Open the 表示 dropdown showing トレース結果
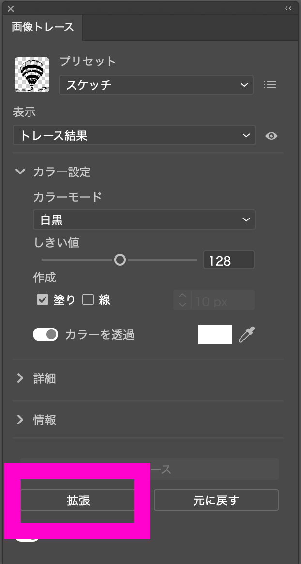This screenshot has height=564, width=301. (x=134, y=135)
